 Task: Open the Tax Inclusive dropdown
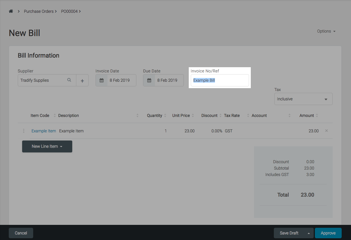[303, 99]
